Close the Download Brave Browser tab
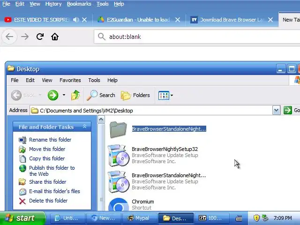The height and width of the screenshot is (225, 300). tap(270, 20)
